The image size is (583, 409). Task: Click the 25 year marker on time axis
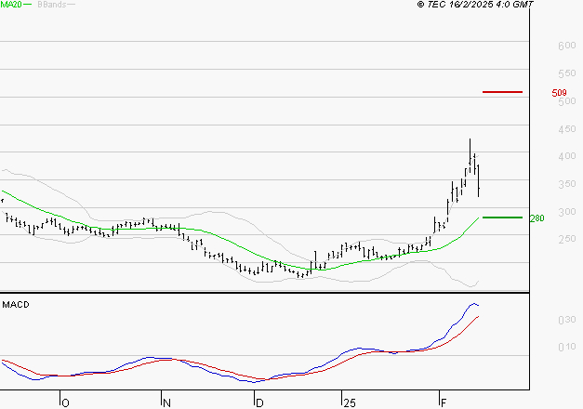(x=348, y=402)
